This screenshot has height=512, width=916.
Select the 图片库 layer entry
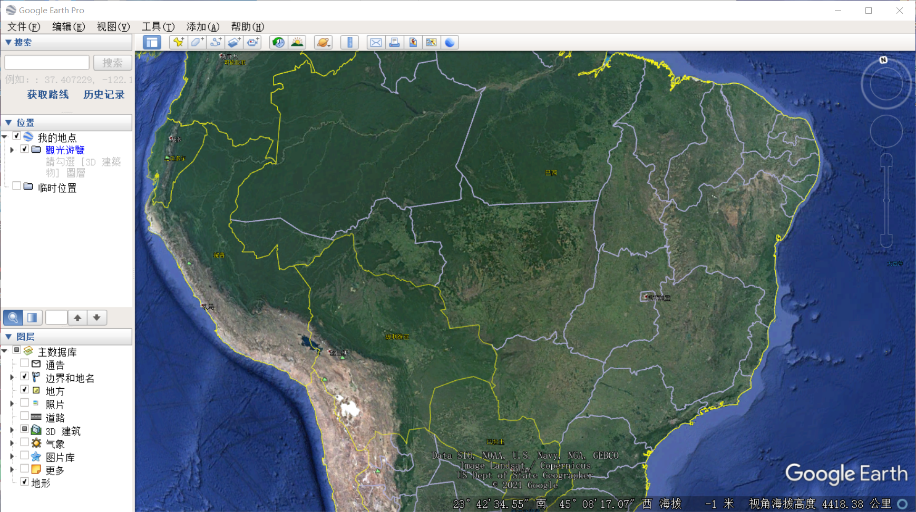coord(60,457)
